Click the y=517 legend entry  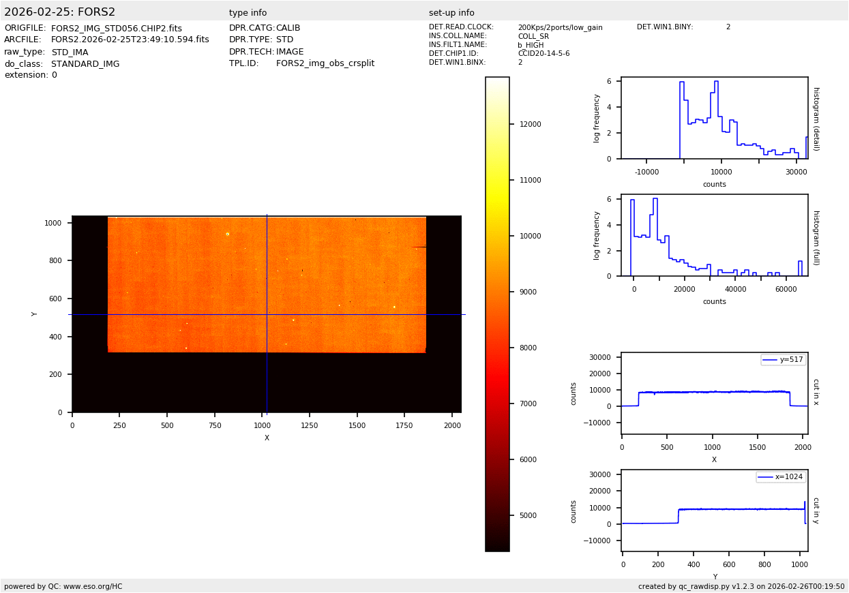pyautogui.click(x=784, y=360)
